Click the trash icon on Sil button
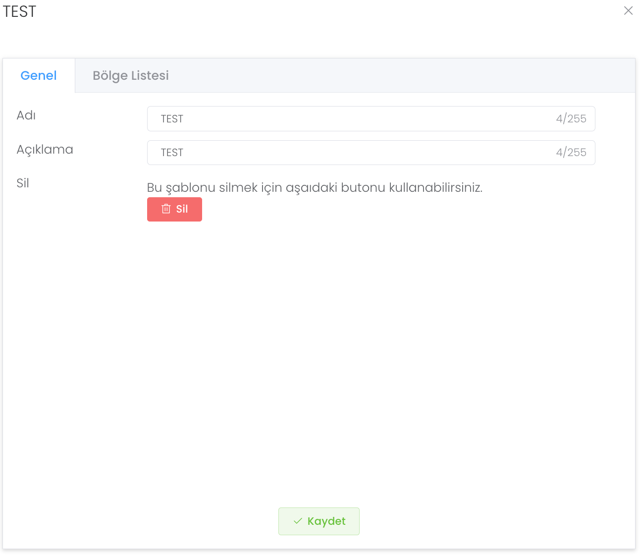Screen dimensions: 640x560 [x=166, y=209]
